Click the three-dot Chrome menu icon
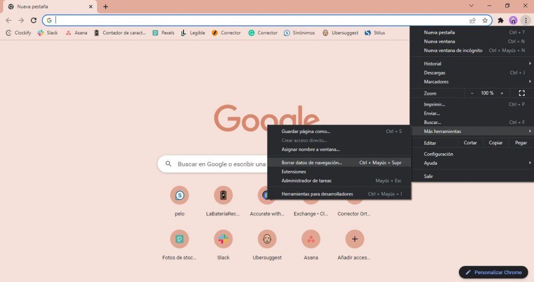 click(526, 20)
